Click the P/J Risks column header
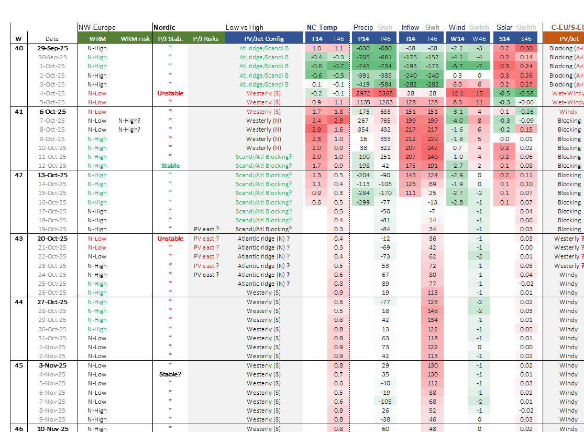The image size is (584, 432). point(206,38)
